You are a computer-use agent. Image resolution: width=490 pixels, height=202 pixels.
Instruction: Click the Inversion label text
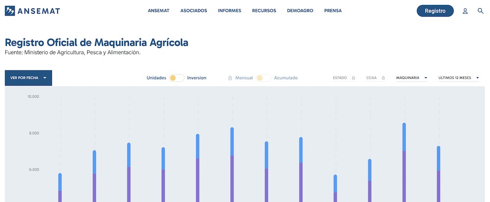click(196, 78)
